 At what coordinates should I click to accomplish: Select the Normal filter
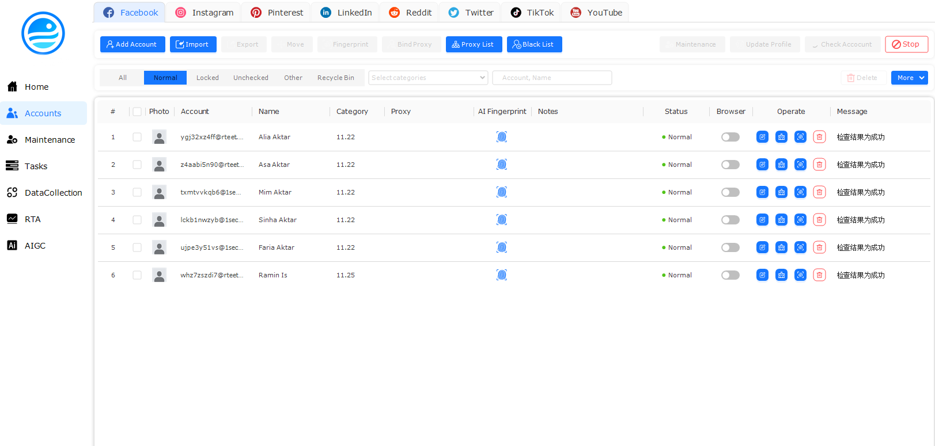[x=165, y=78]
